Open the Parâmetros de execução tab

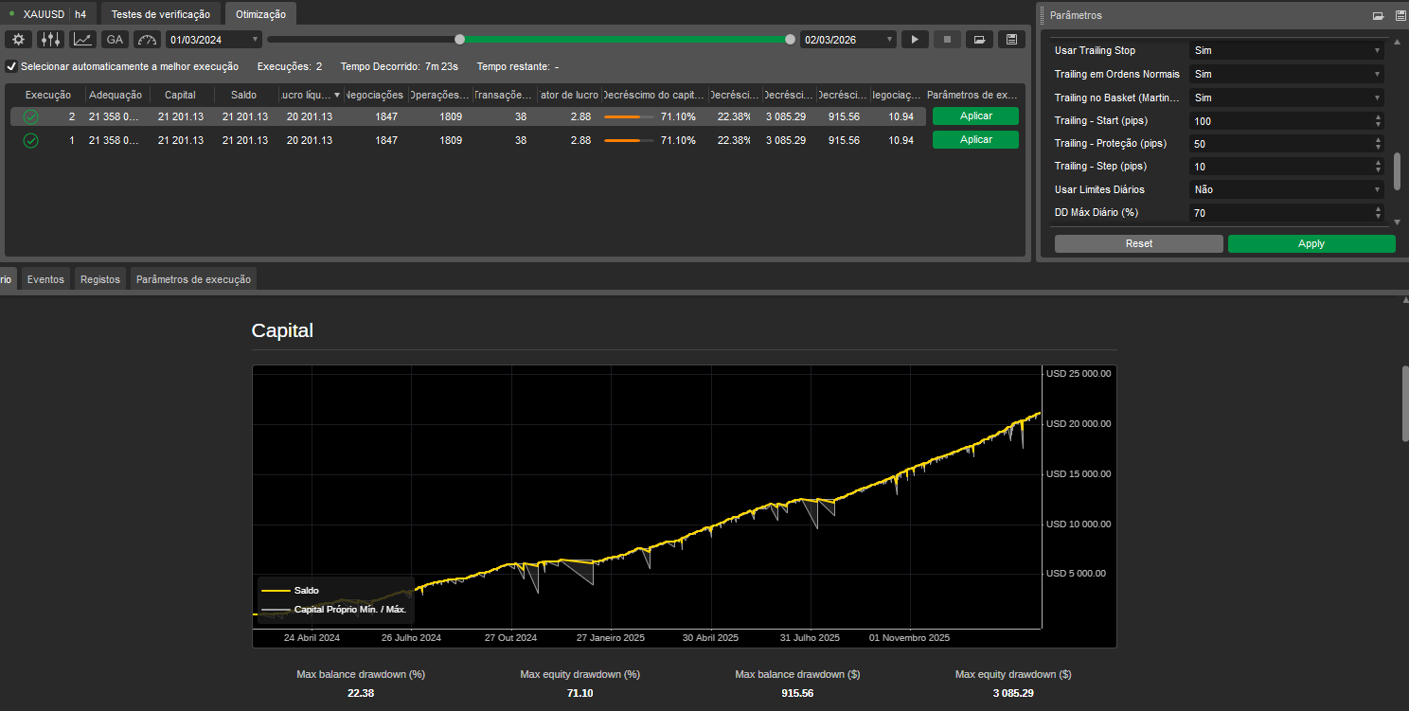(193, 279)
